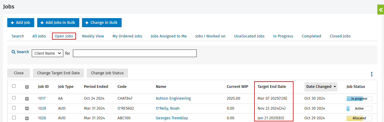Image resolution: width=384 pixels, height=122 pixels.
Task: Select checkbox for job 1026
Action: click(x=14, y=117)
